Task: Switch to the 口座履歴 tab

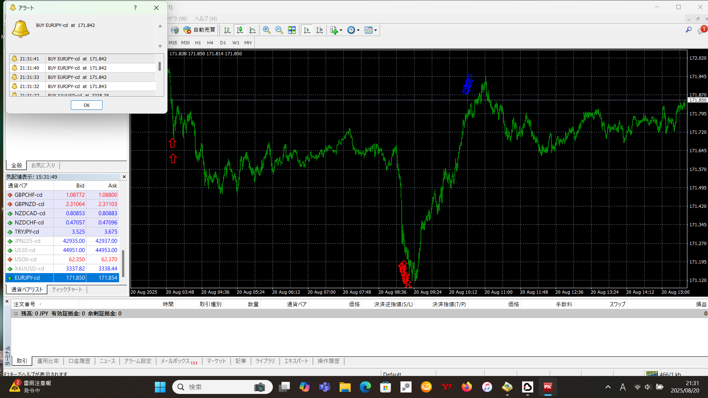Action: (79, 361)
